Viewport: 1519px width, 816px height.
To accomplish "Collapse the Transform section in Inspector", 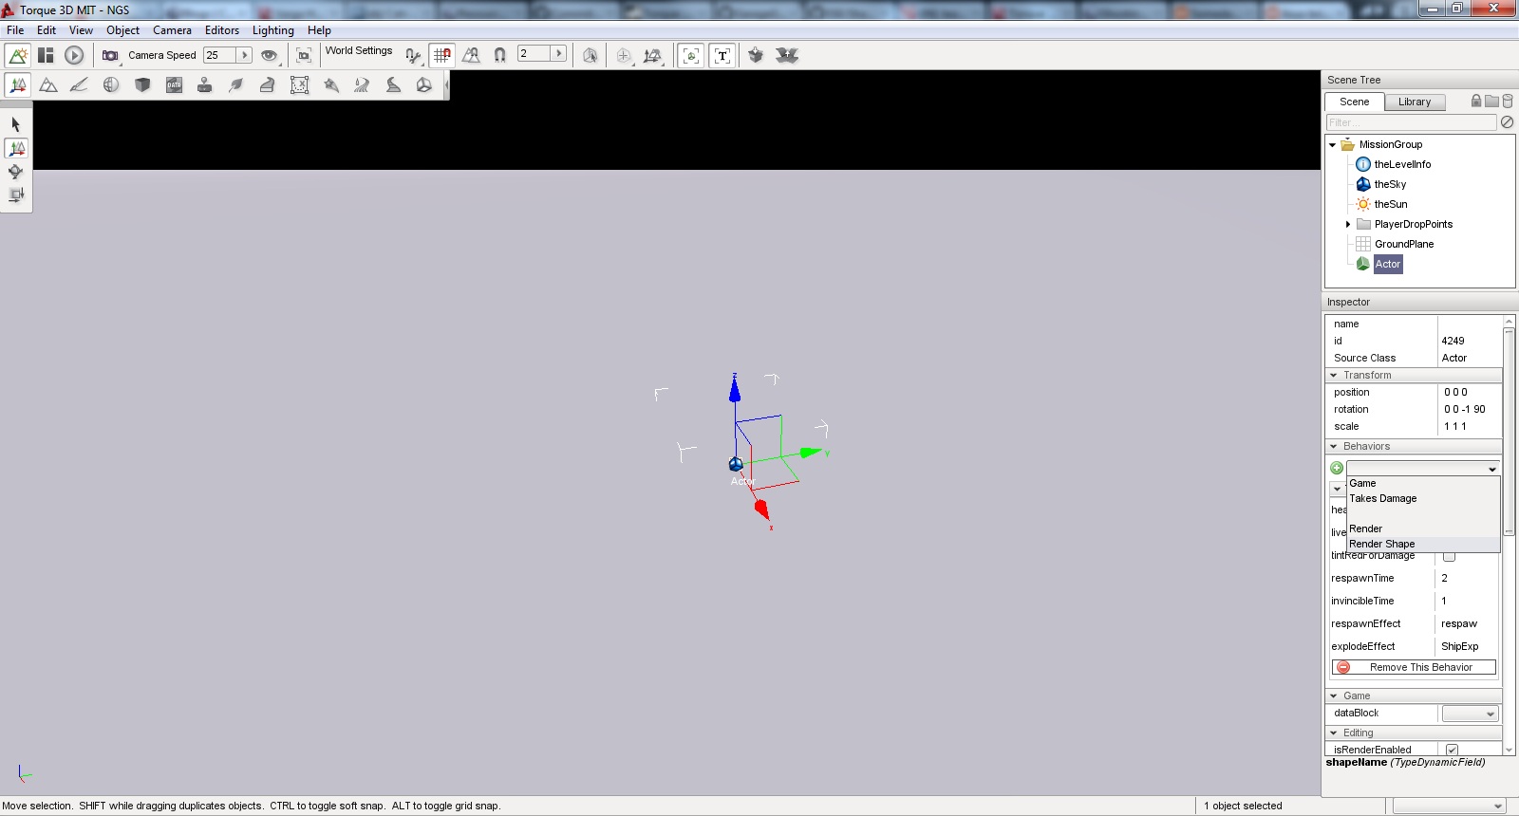I will pos(1334,376).
